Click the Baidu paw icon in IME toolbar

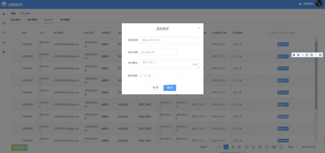tap(294, 55)
